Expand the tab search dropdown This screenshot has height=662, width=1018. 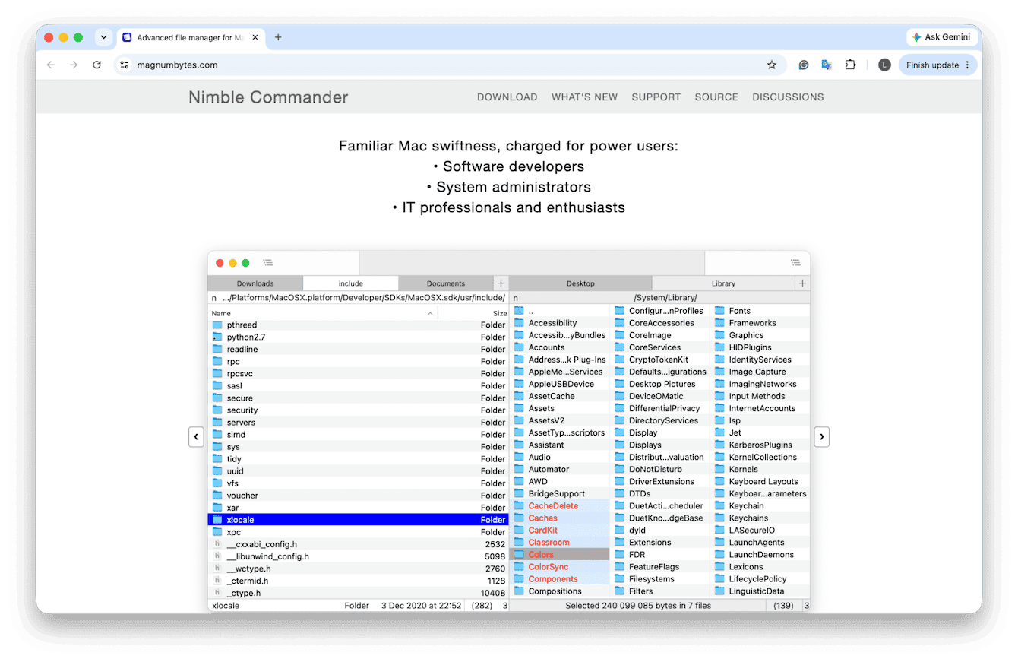(x=104, y=37)
